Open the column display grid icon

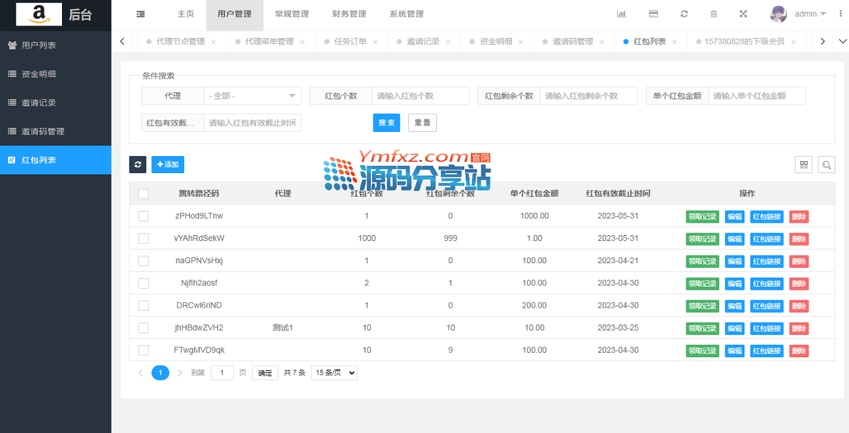pos(803,165)
